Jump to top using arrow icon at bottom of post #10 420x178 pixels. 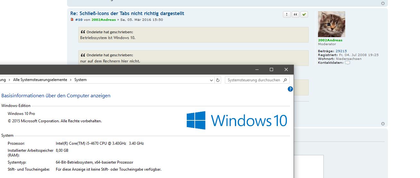pos(383,124)
